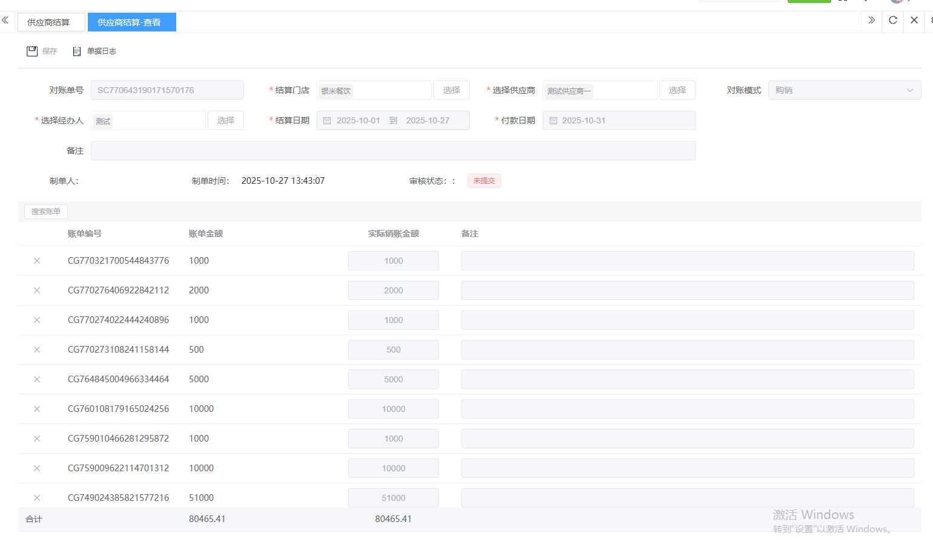
Task: Remove bill row CG770273108241158144
Action: tap(37, 350)
